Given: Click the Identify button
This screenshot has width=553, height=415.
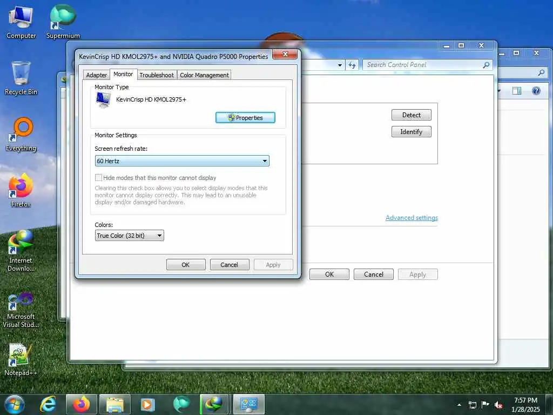Looking at the screenshot, I should [x=411, y=132].
